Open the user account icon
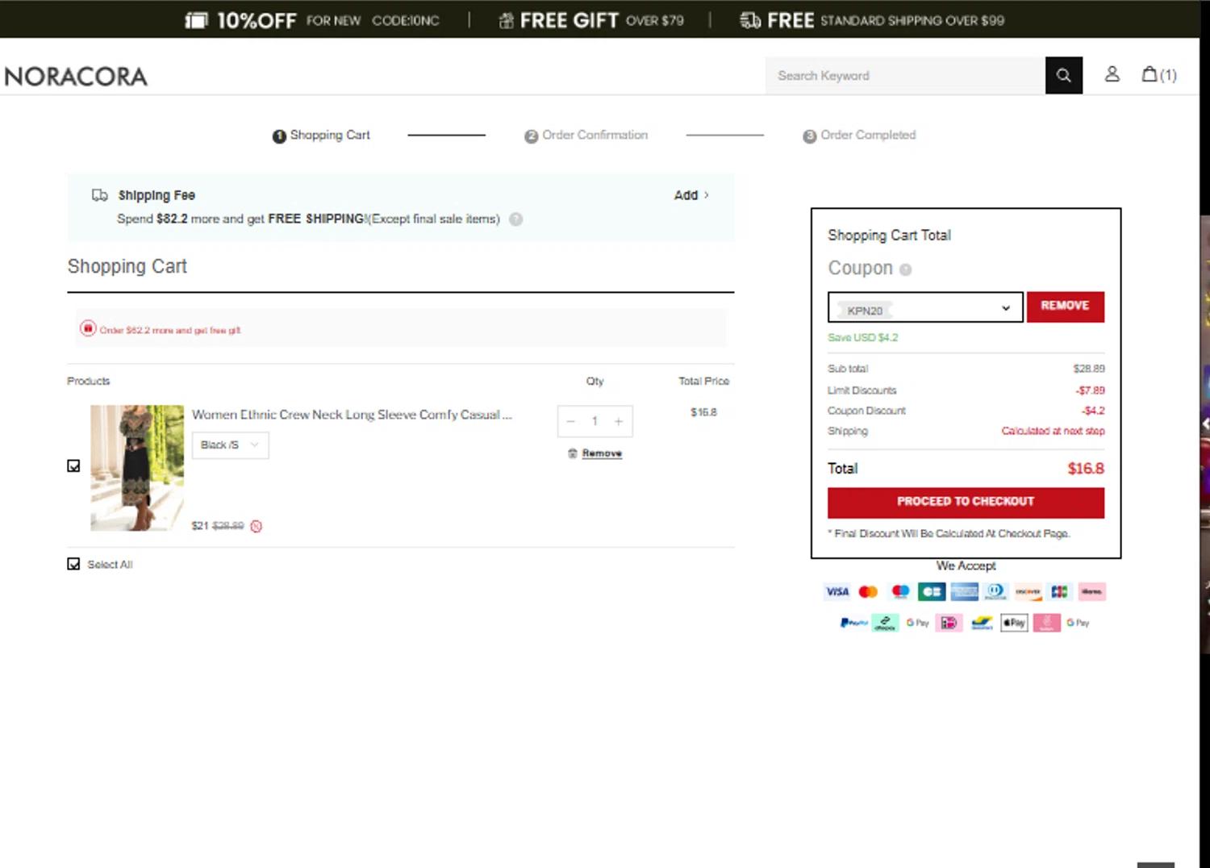Image resolution: width=1210 pixels, height=868 pixels. click(x=1112, y=74)
